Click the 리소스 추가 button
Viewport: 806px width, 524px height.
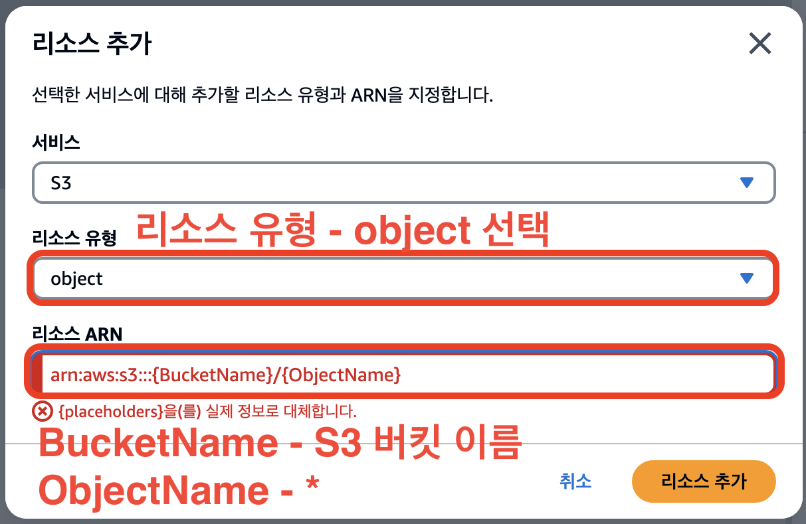pyautogui.click(x=704, y=481)
